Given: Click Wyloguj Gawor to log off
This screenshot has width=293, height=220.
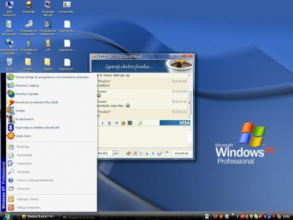Looking at the screenshot, I should click(52, 199).
